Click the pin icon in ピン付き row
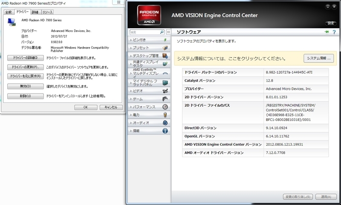 tap(165, 40)
